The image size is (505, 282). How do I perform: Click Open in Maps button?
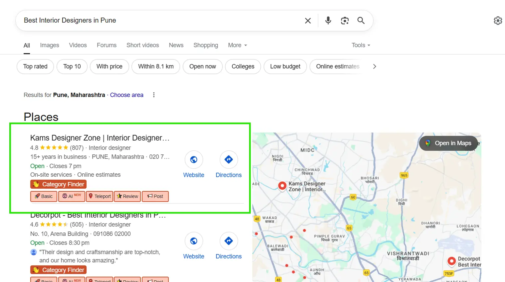coord(448,143)
